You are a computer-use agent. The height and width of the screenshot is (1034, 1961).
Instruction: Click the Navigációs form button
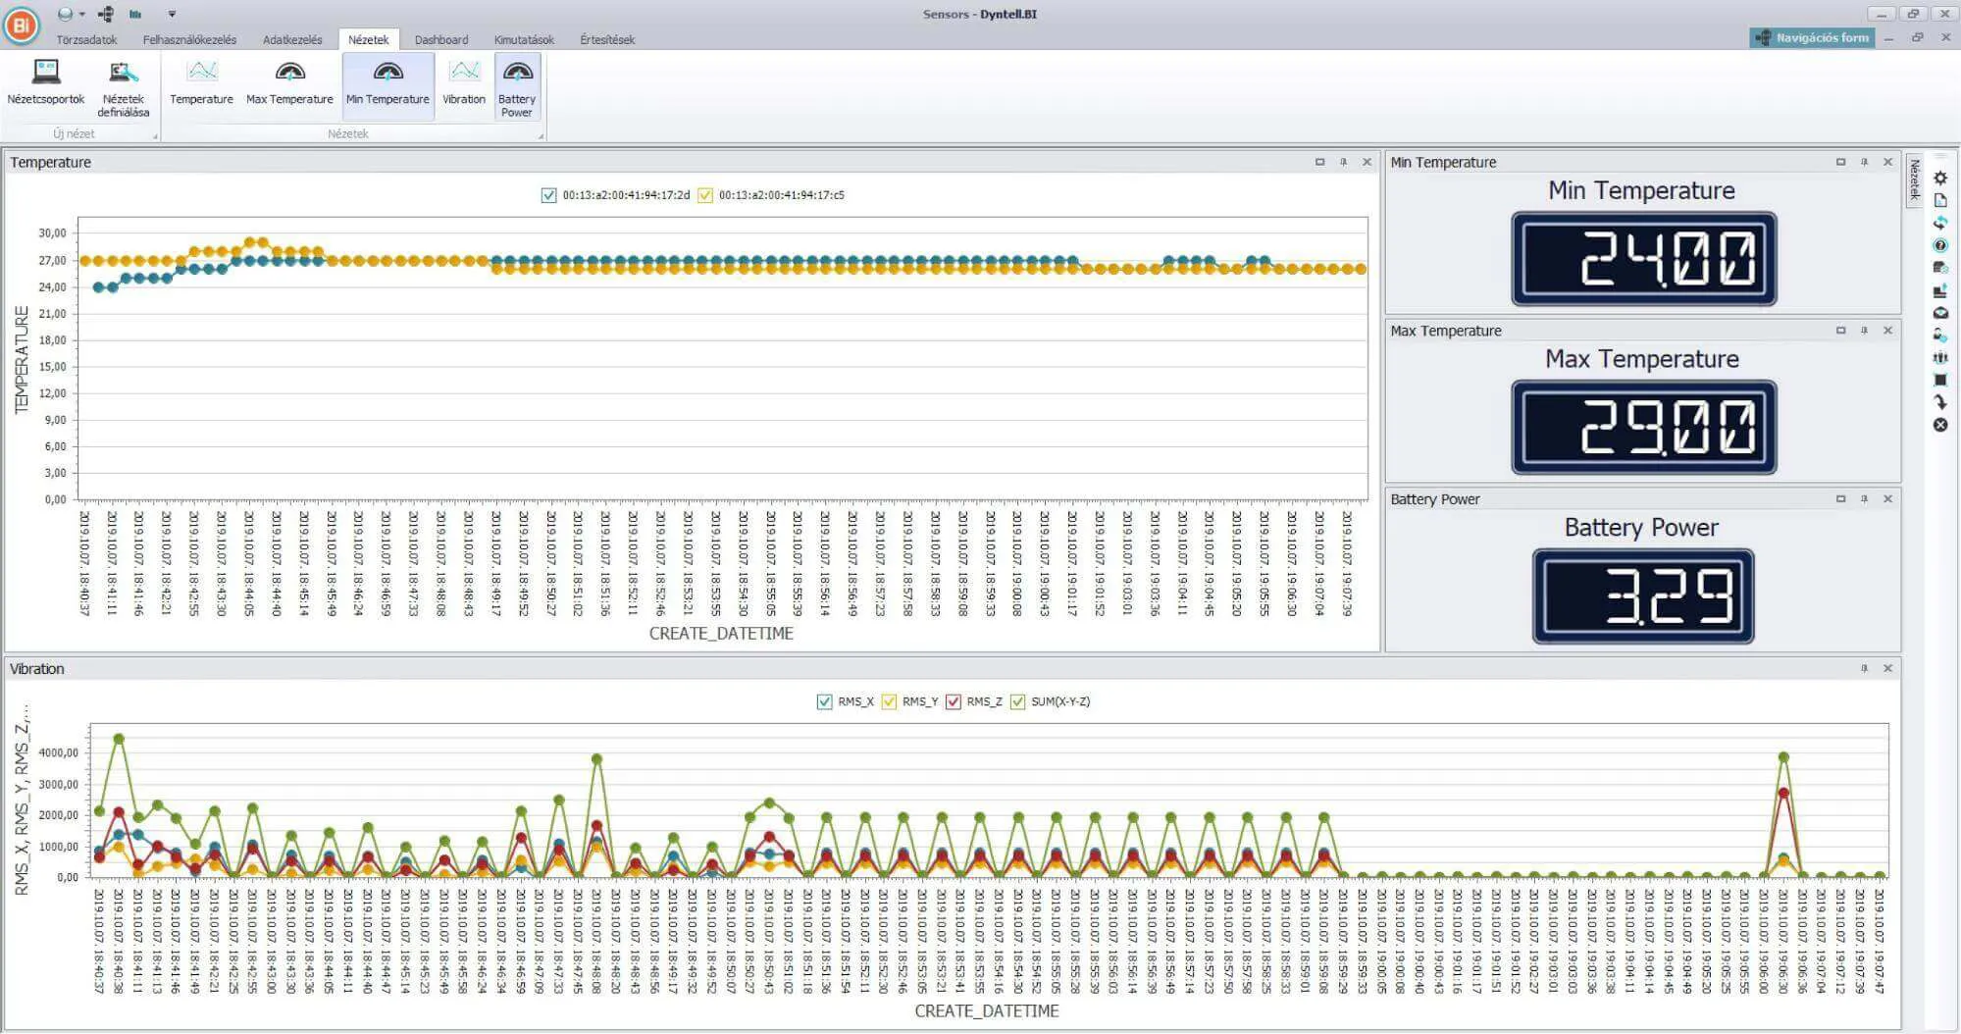tap(1812, 38)
